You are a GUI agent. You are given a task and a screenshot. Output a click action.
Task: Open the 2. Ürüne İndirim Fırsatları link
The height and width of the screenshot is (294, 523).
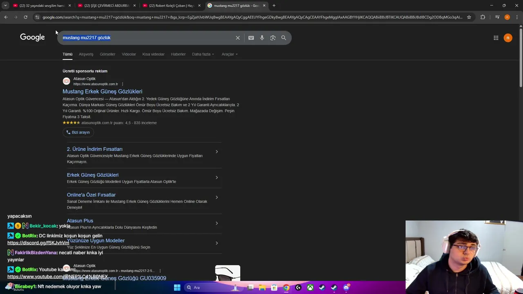[94, 149]
